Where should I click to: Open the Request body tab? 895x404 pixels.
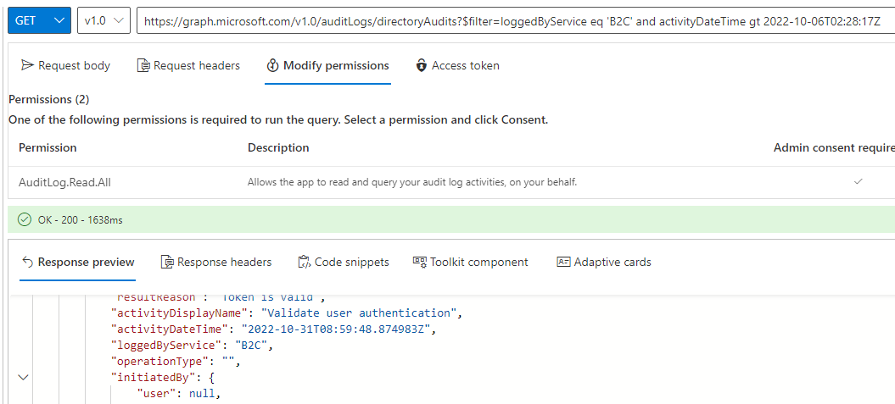(x=65, y=65)
